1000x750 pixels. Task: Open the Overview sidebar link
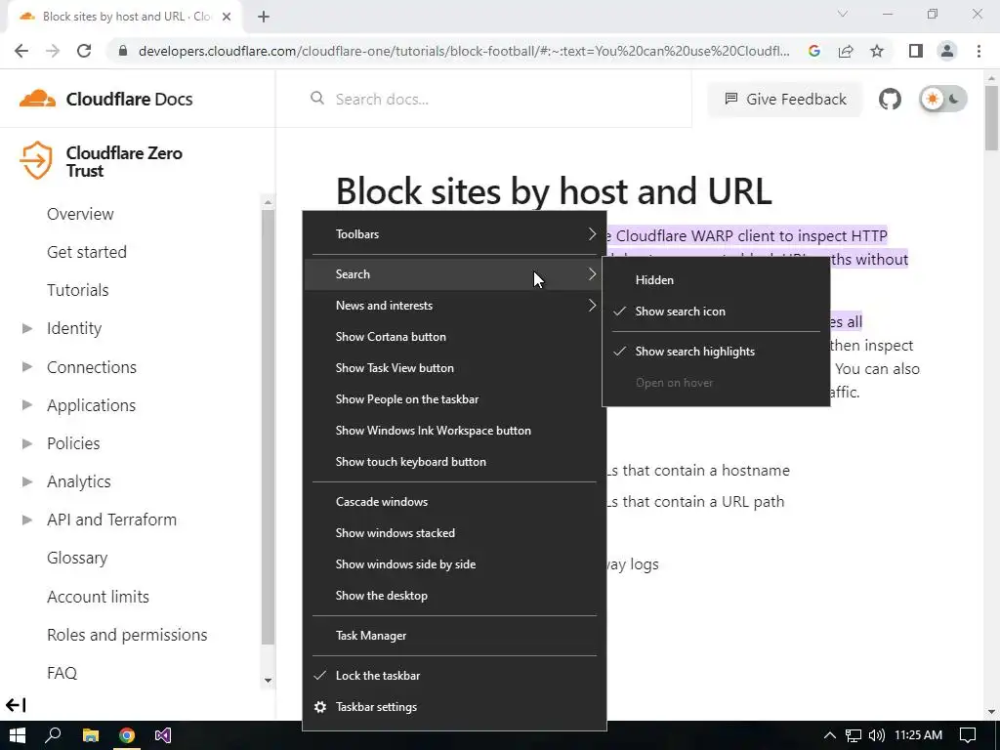tap(80, 214)
